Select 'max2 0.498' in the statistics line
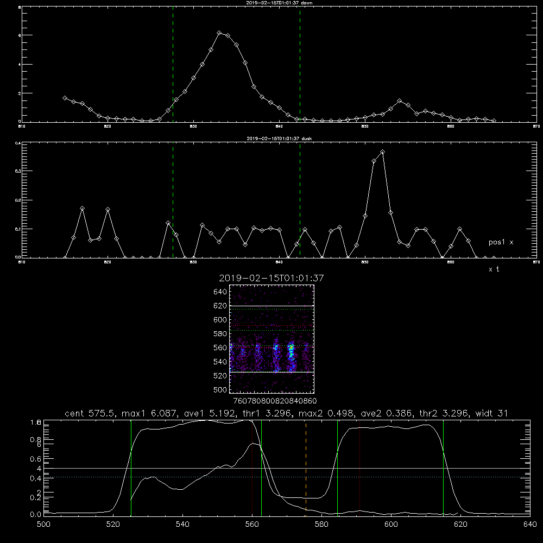Viewport: 543px width, 543px height. coord(326,413)
